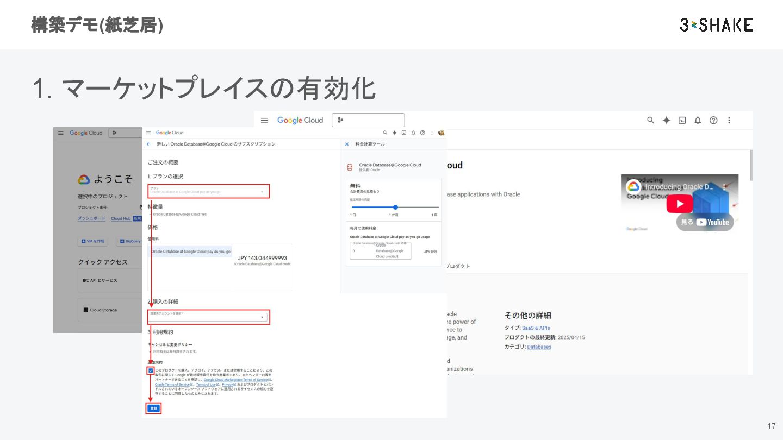Open 請求先アカウントを選択 dropdown

(x=208, y=317)
